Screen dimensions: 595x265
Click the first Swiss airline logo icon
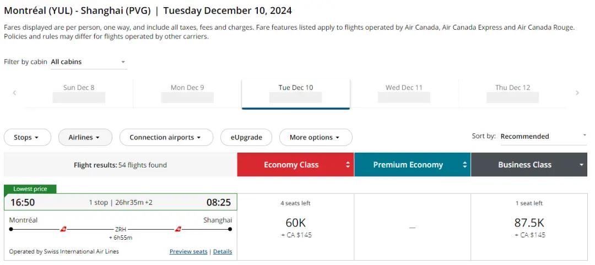[x=63, y=229]
